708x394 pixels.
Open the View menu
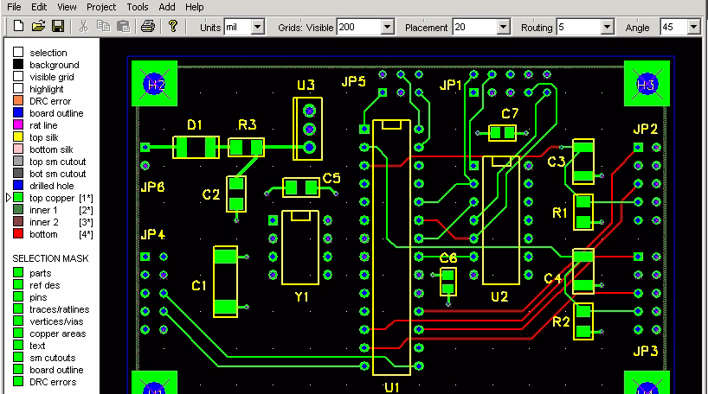[x=67, y=7]
